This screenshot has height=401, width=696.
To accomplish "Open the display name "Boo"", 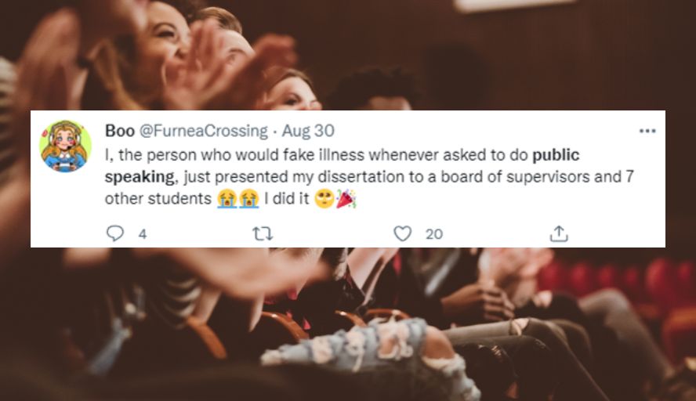I will tap(119, 130).
